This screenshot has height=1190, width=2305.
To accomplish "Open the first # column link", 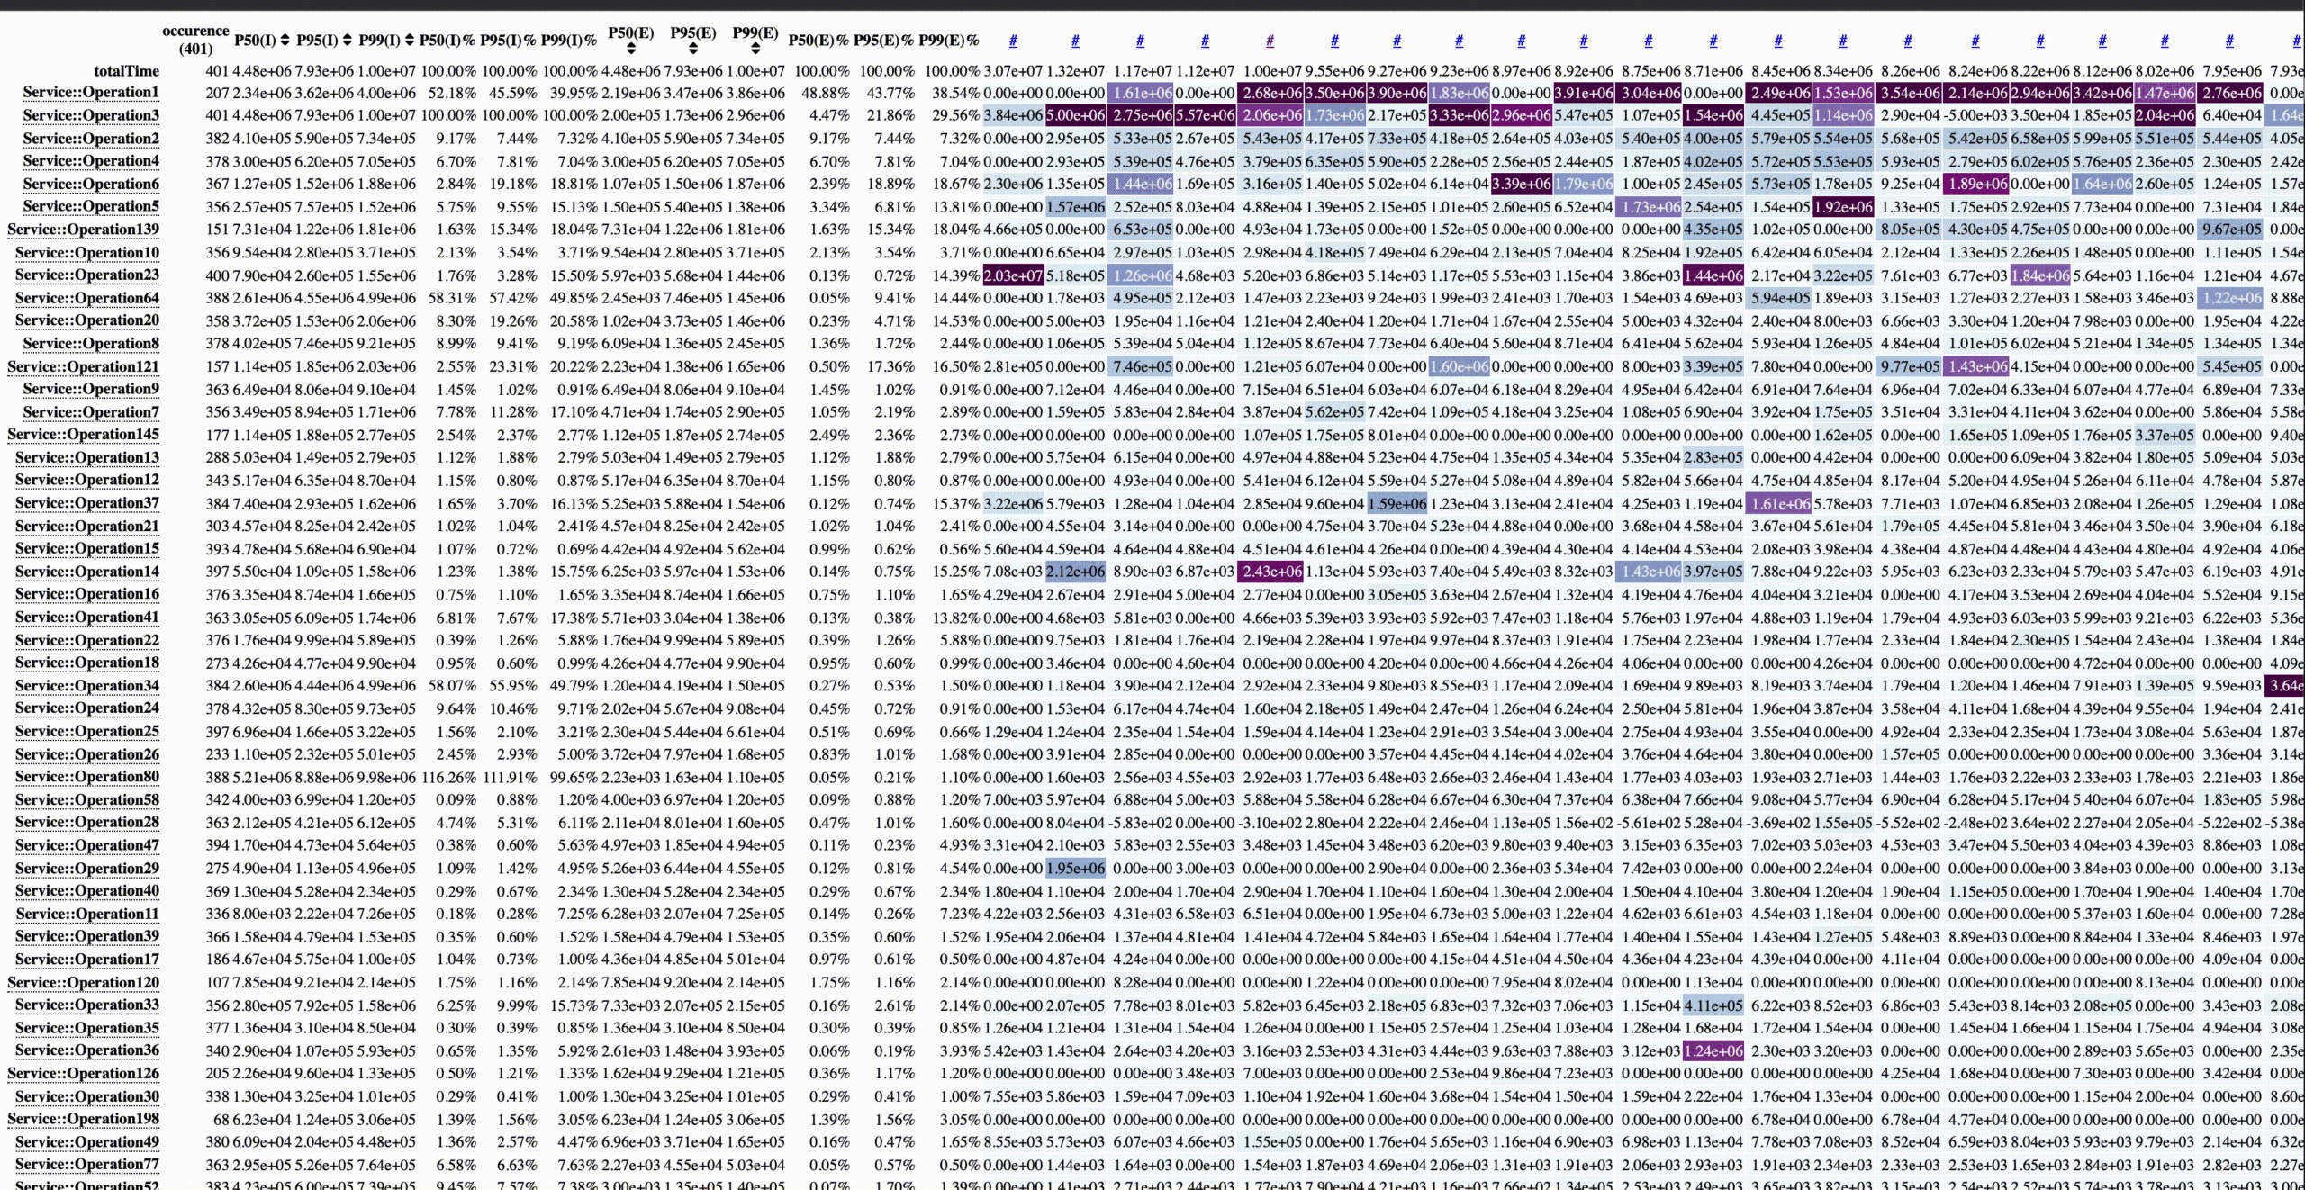I will coord(1013,40).
